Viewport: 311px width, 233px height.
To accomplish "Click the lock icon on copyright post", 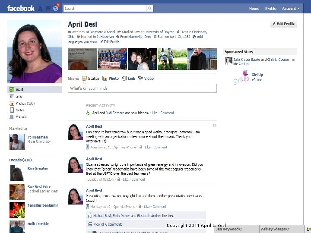I will (x=140, y=206).
